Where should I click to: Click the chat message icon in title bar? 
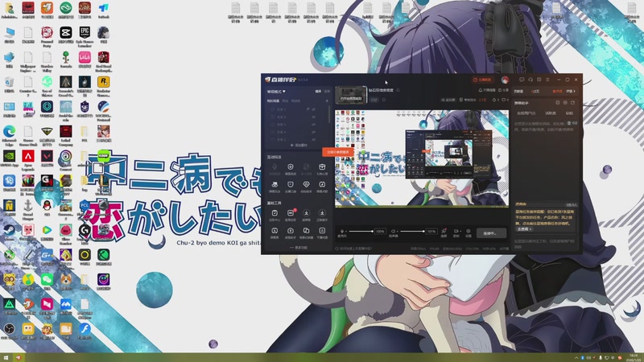click(522, 79)
